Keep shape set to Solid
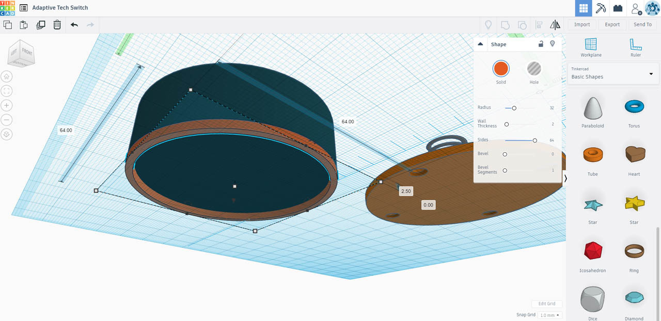This screenshot has width=661, height=321. click(x=501, y=68)
